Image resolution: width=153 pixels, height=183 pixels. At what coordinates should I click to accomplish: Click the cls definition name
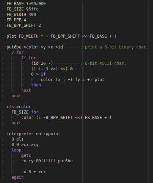point(10,107)
